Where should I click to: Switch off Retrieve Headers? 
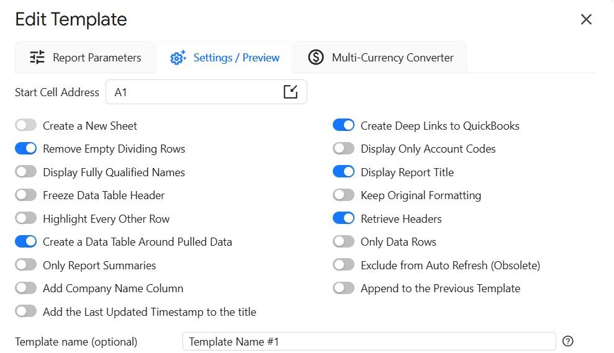point(344,219)
